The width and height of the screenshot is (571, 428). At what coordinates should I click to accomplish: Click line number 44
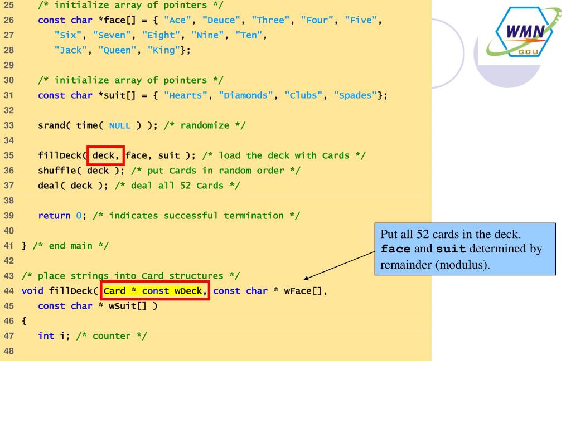coord(9,291)
